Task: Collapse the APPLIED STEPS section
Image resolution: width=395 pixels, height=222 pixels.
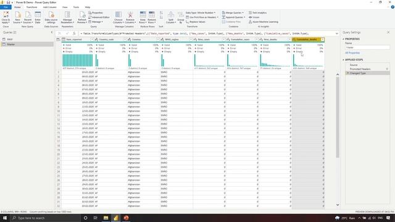Action: tap(343, 60)
